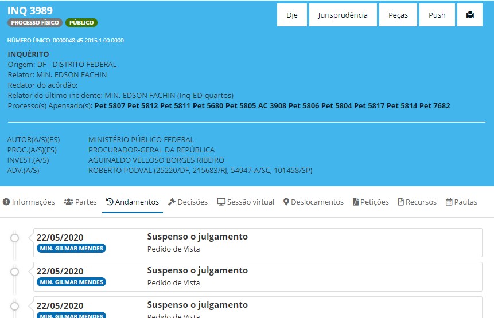Open the Pautas tab
Image resolution: width=494 pixels, height=318 pixels.
[x=461, y=202]
